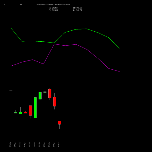
Task: Click the last red candlestick for 01 Oct
Action: coord(60,123)
